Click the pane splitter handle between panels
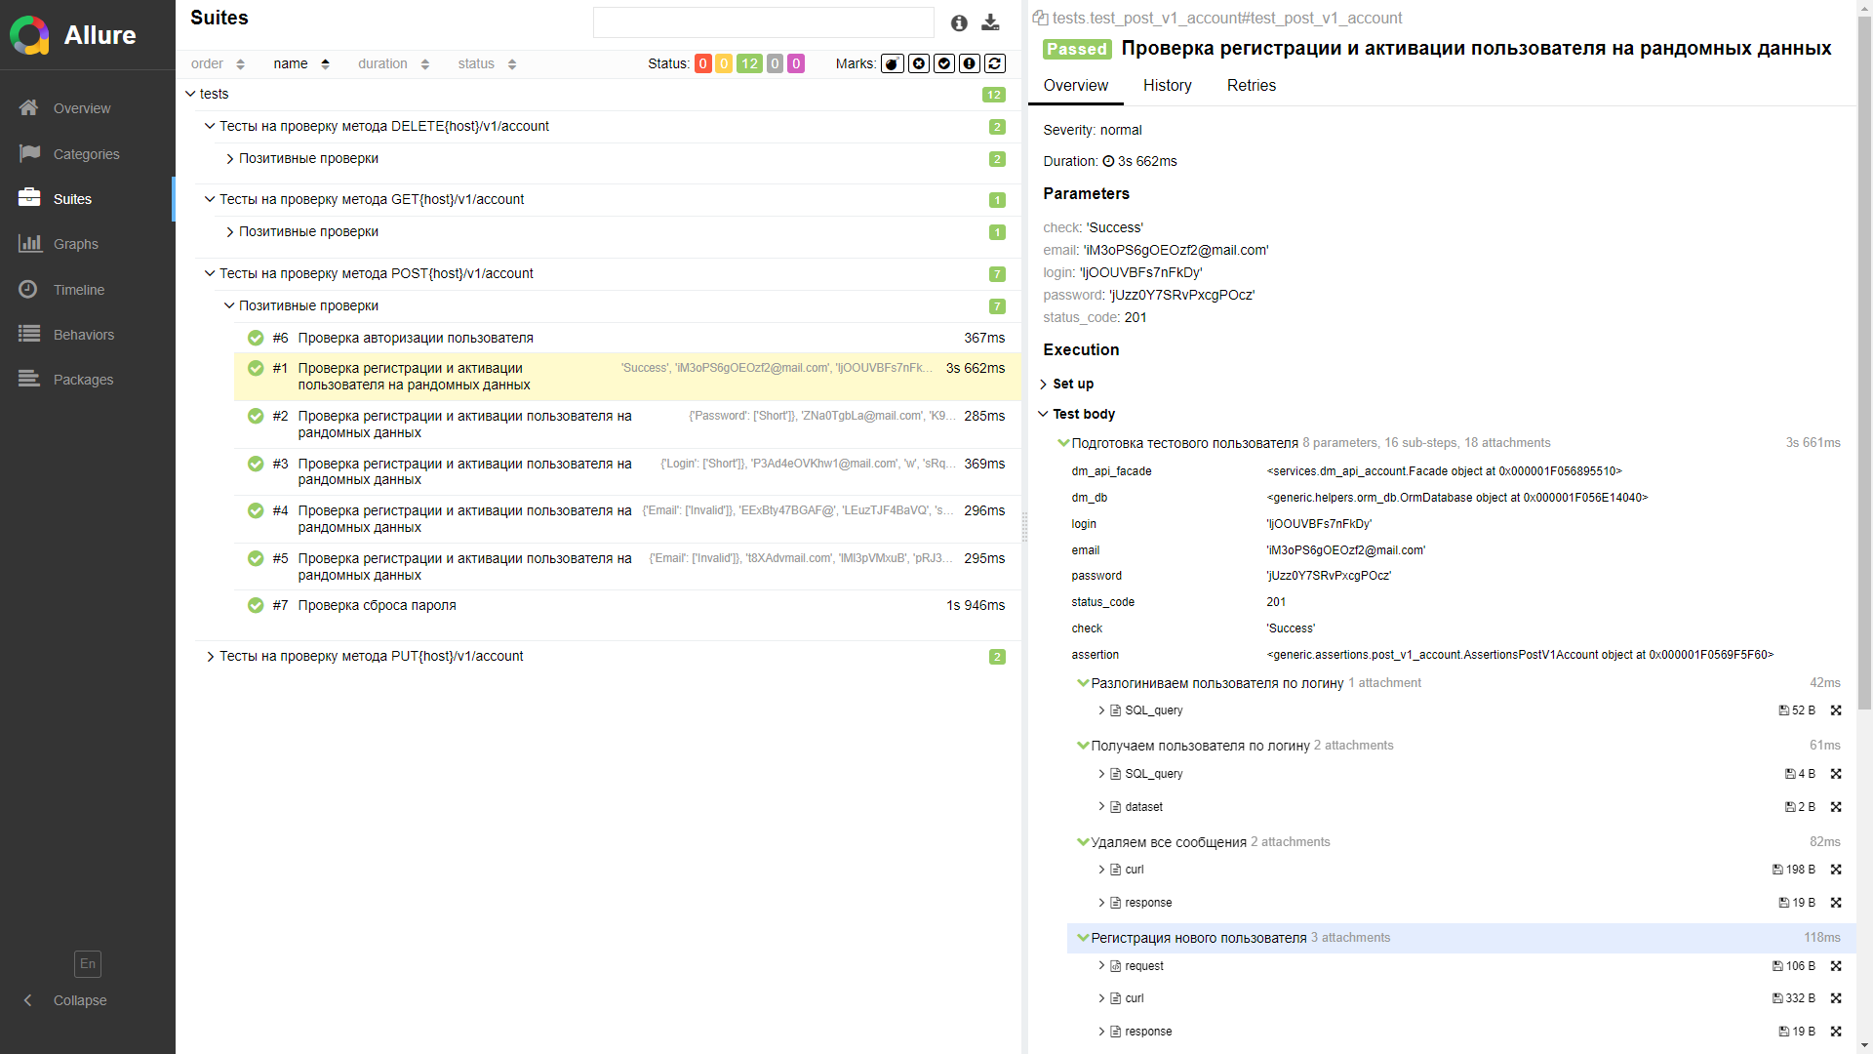This screenshot has width=1873, height=1054. click(1024, 527)
